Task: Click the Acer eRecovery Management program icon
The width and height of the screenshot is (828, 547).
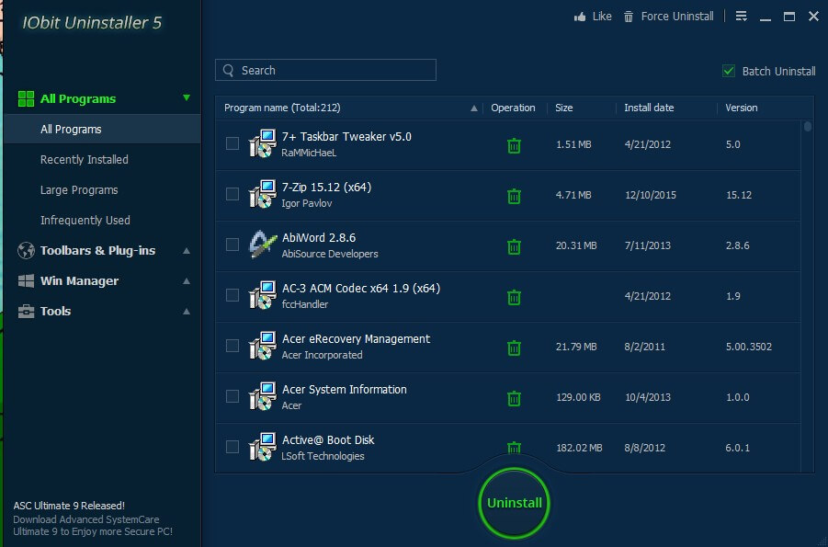Action: point(263,346)
